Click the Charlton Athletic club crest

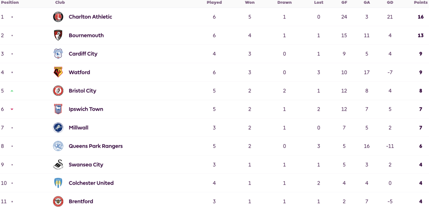click(x=58, y=17)
